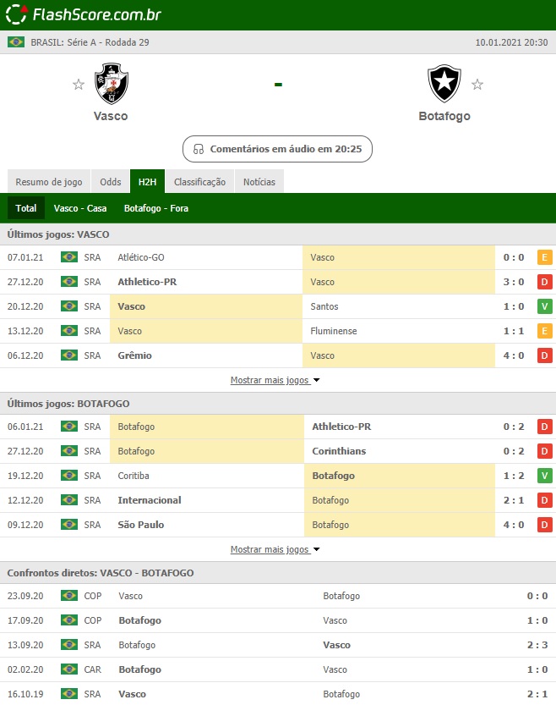
Task: Expand Mostrar mais jogos under Botafogo matches
Action: point(275,549)
